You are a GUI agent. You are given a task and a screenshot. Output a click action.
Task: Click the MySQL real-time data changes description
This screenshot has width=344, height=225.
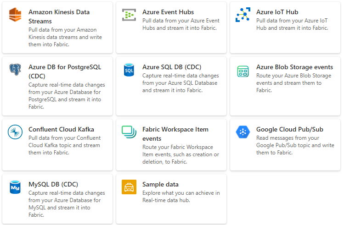(67, 204)
